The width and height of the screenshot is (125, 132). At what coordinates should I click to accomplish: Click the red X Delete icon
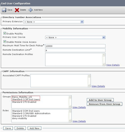(x=17, y=10)
